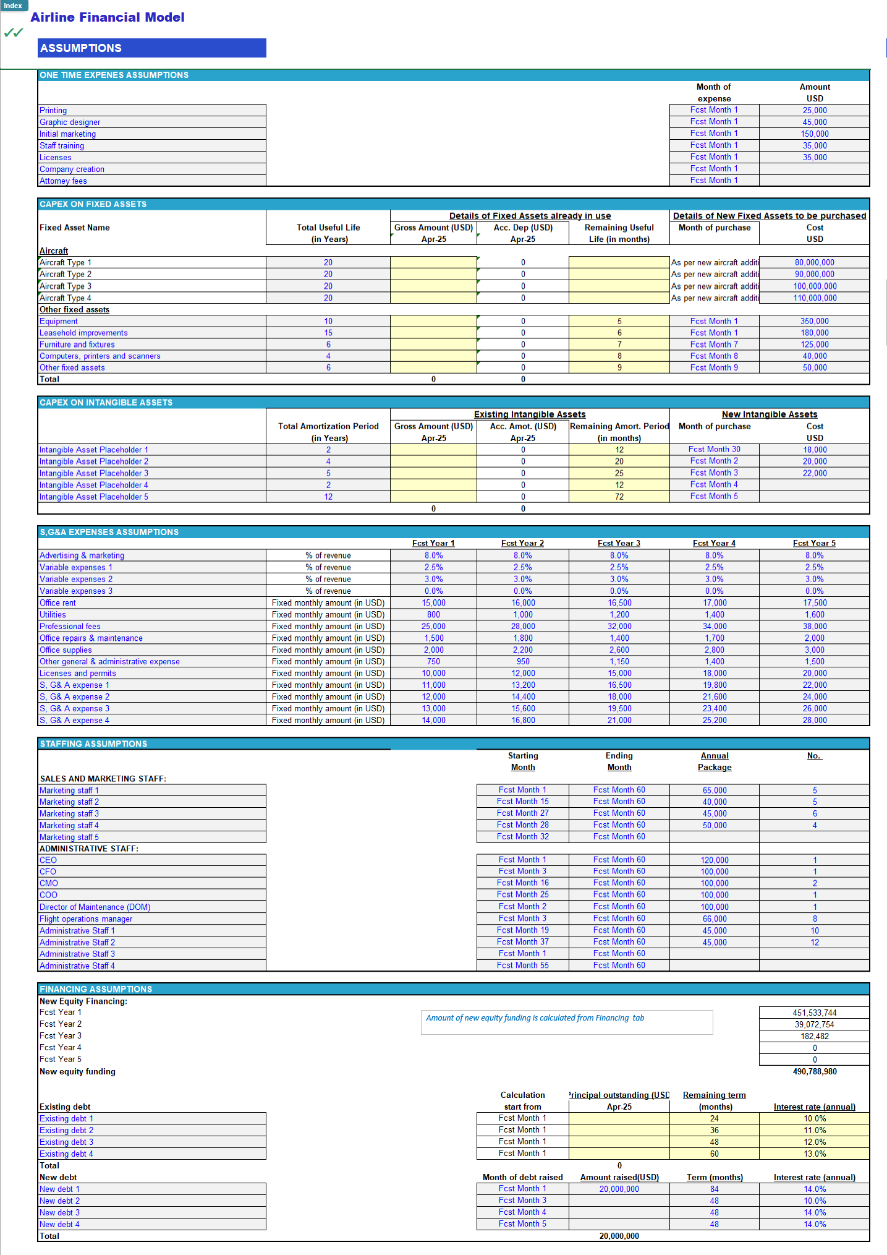Image resolution: width=887 pixels, height=1255 pixels.
Task: Select Advertising & marketing Year 1 8.0%
Action: pos(433,556)
